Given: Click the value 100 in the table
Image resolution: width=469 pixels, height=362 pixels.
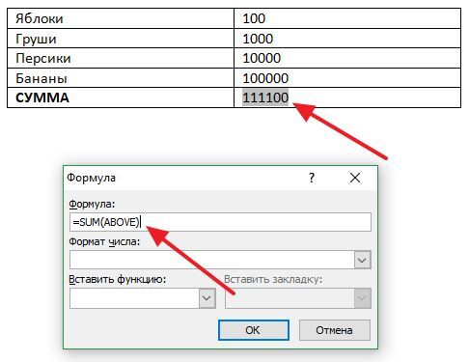Looking at the screenshot, I should point(254,18).
